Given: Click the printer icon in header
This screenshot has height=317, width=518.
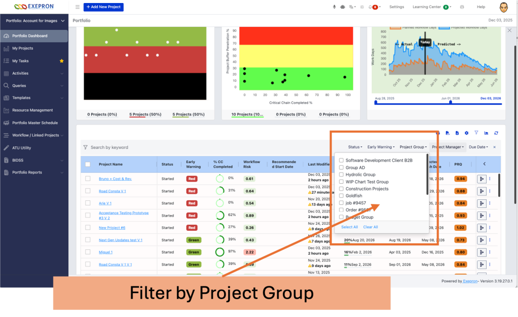Looking at the screenshot, I should click(462, 7).
